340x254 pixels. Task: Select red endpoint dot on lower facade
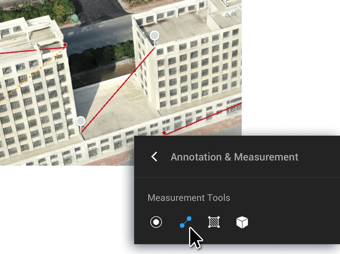pos(164,133)
